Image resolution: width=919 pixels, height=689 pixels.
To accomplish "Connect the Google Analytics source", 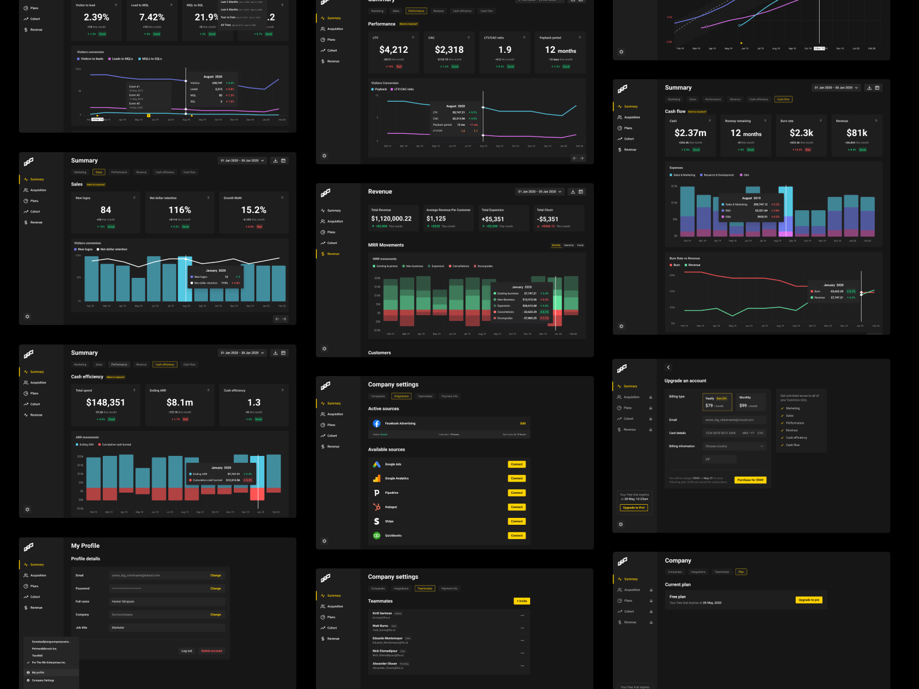I will [x=517, y=478].
